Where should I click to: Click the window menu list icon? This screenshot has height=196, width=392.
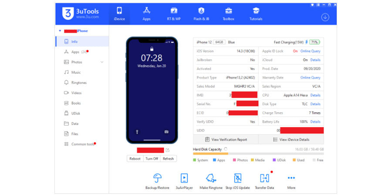pos(318,5)
